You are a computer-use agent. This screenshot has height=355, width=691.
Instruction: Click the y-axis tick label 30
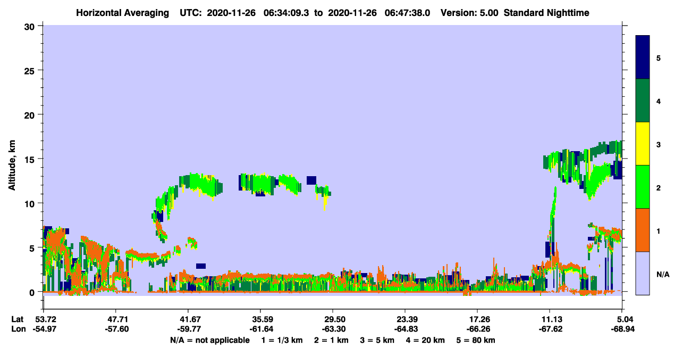coord(31,26)
